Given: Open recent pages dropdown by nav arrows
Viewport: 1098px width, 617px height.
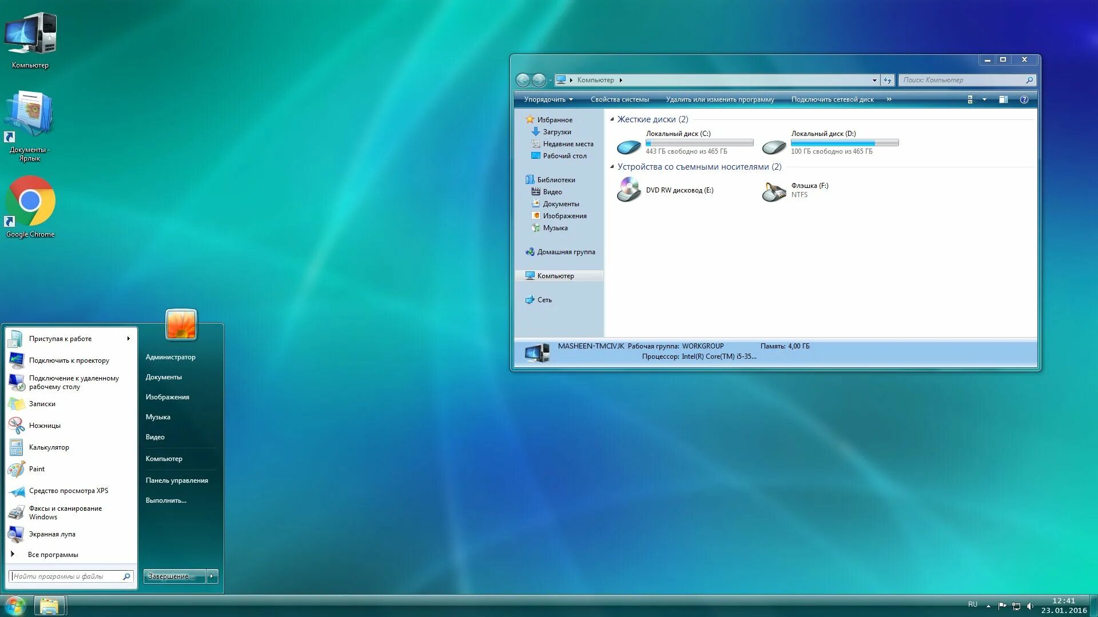Looking at the screenshot, I should [x=550, y=80].
